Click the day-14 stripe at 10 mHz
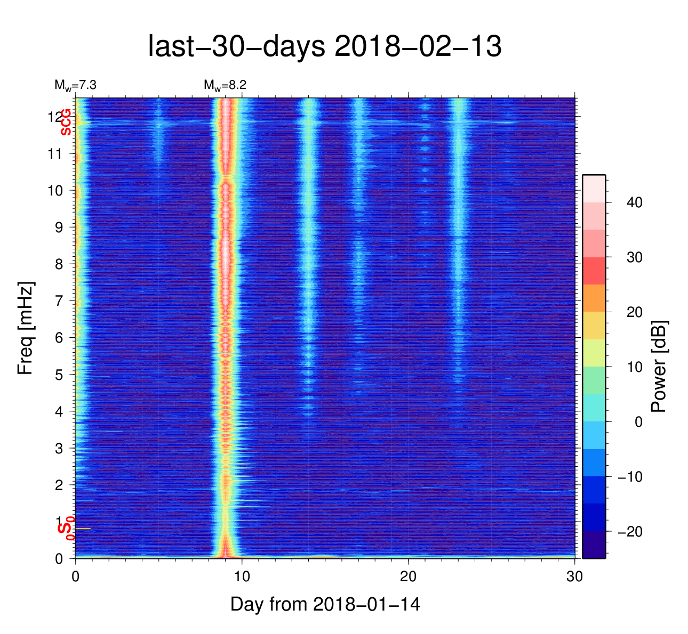Image resolution: width=688 pixels, height=634 pixels. pos(308,190)
